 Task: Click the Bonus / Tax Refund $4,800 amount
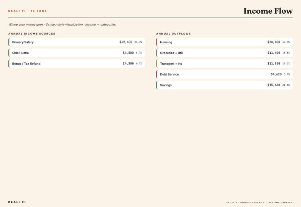pos(128,64)
